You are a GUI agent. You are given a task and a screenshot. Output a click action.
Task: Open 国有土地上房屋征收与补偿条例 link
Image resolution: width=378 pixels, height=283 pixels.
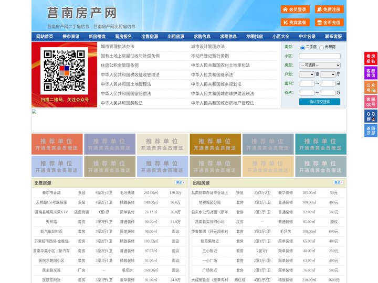tap(130, 56)
